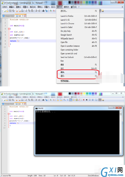The image size is (125, 177).
Task: Click Save All icon in window with PAUSE console
Action: click(13, 100)
